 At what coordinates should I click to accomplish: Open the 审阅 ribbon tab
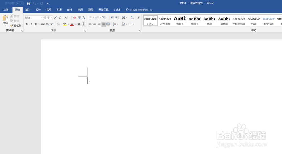80,10
